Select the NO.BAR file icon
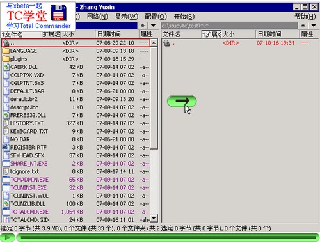 click(x=6, y=139)
